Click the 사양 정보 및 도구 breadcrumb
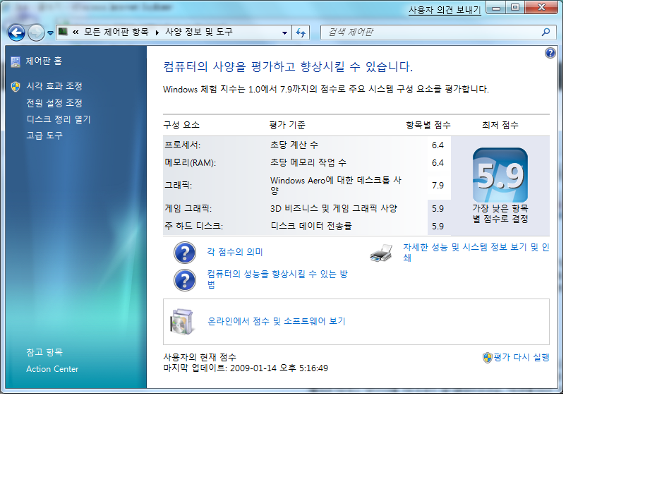Image resolution: width=645 pixels, height=494 pixels. 199,32
